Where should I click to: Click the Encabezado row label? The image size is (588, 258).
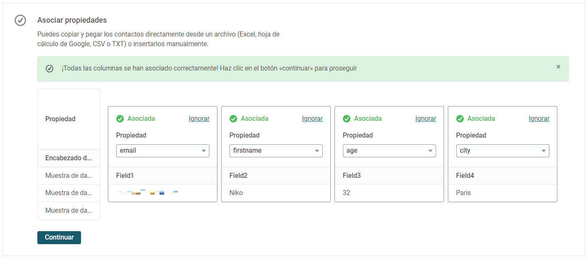click(x=69, y=158)
